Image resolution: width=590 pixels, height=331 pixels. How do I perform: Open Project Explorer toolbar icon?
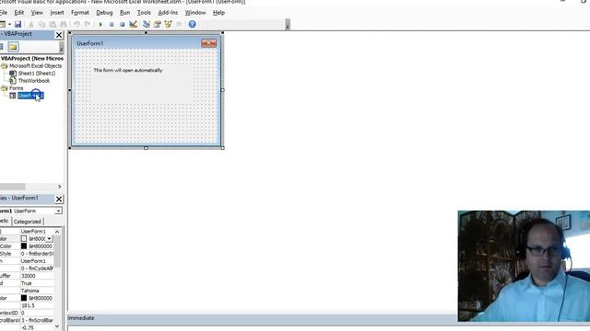[x=147, y=25]
